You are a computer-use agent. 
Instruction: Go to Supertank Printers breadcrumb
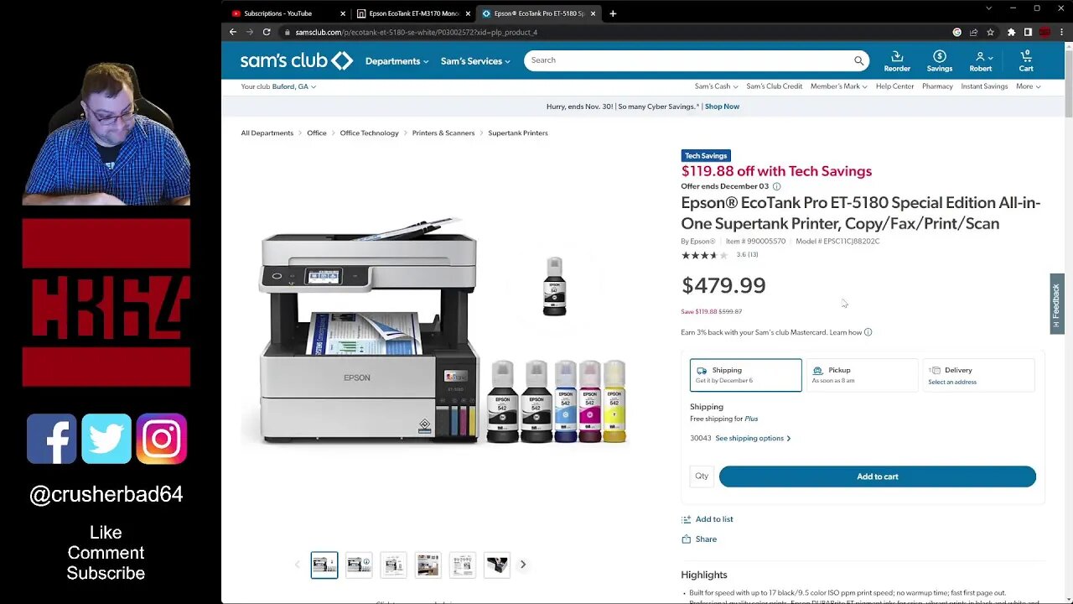click(518, 133)
